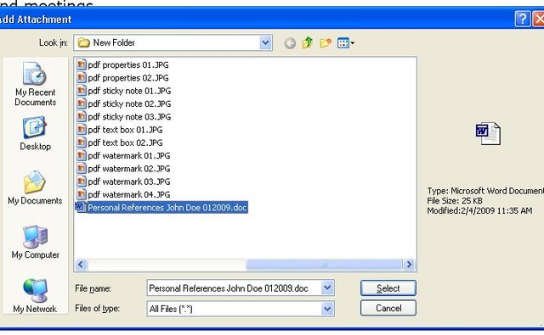The height and width of the screenshot is (335, 544).
Task: Select file name 'pdf sticky note 02.JPG'
Action: click(x=129, y=103)
